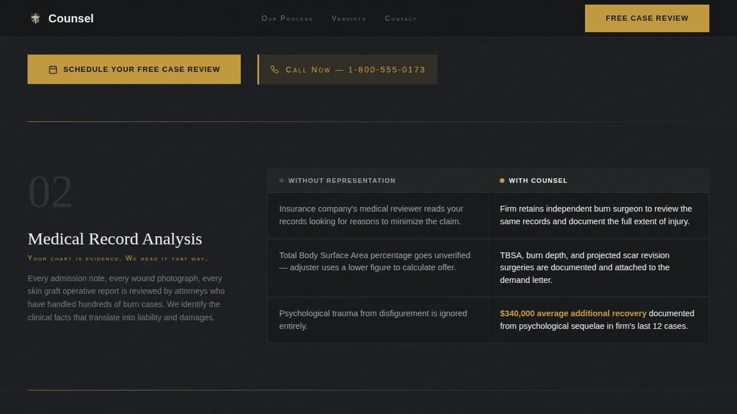
Task: Click the Medical Record Analysis heading
Action: point(115,239)
